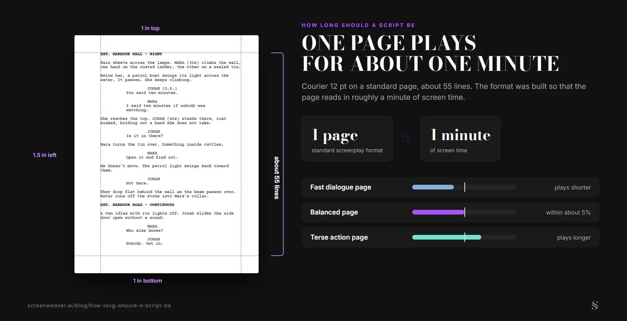Screen dimensions: 627x321
Task: Click the 'HOW LONG SHOULD A SCRIPT BE' heading
Action: (358, 25)
